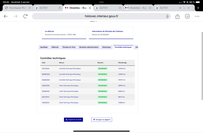Click the Nature column header

61,63
